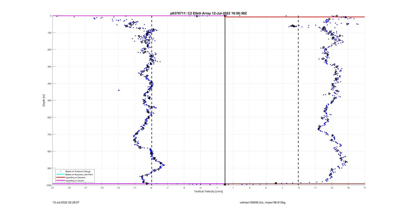Select positive x-axis tick label '9'

coord(299,188)
